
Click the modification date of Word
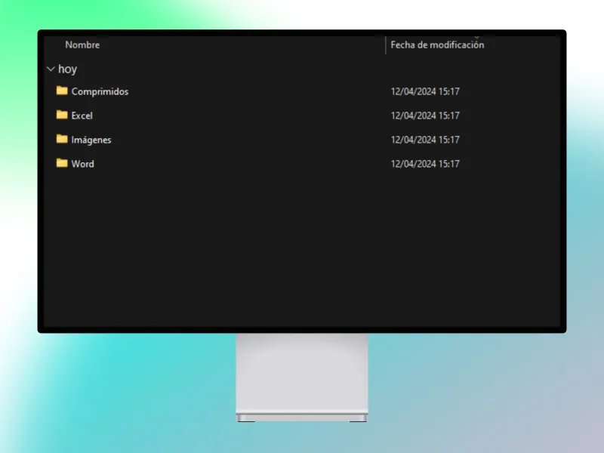425,164
